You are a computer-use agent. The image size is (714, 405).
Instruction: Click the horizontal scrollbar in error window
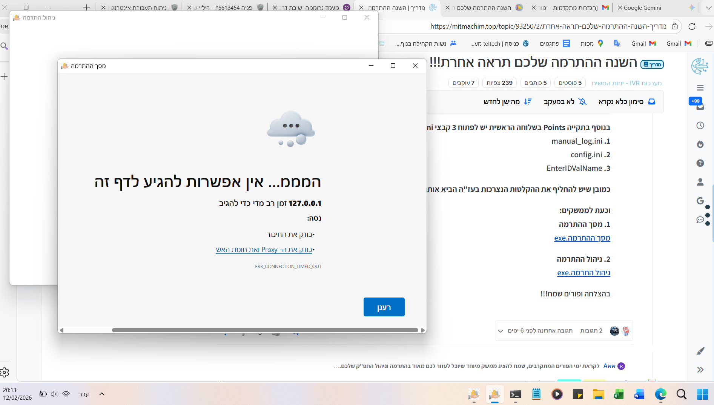pos(265,330)
